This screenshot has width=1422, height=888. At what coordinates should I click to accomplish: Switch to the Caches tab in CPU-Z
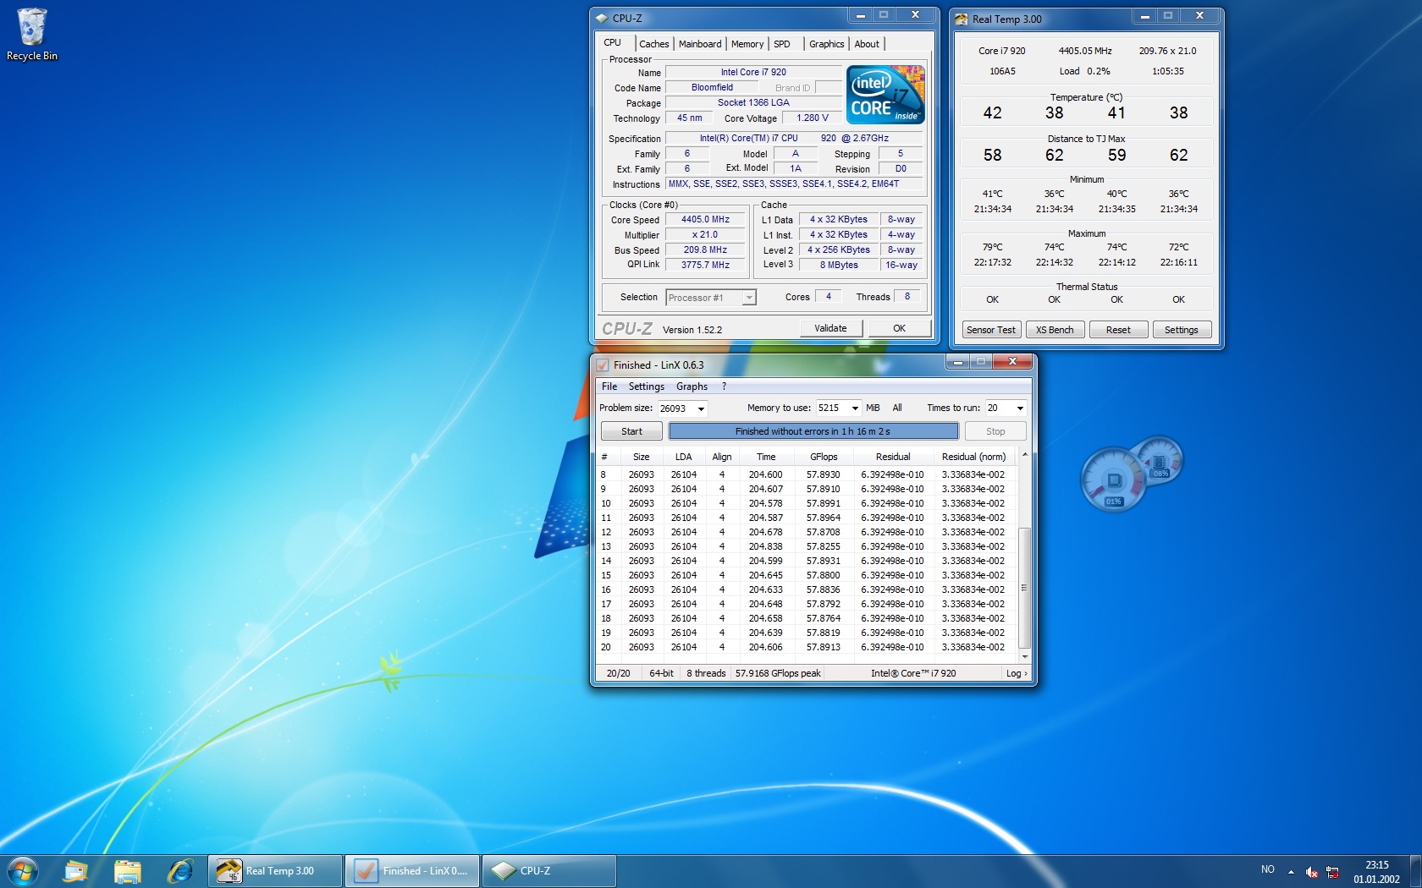653,44
